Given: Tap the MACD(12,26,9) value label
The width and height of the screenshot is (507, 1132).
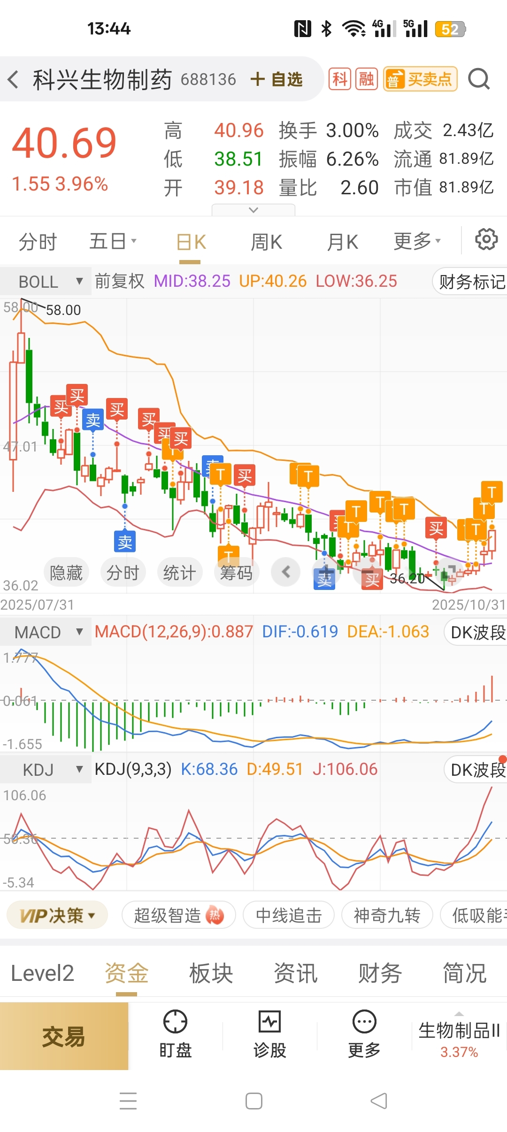Looking at the screenshot, I should coord(174,632).
